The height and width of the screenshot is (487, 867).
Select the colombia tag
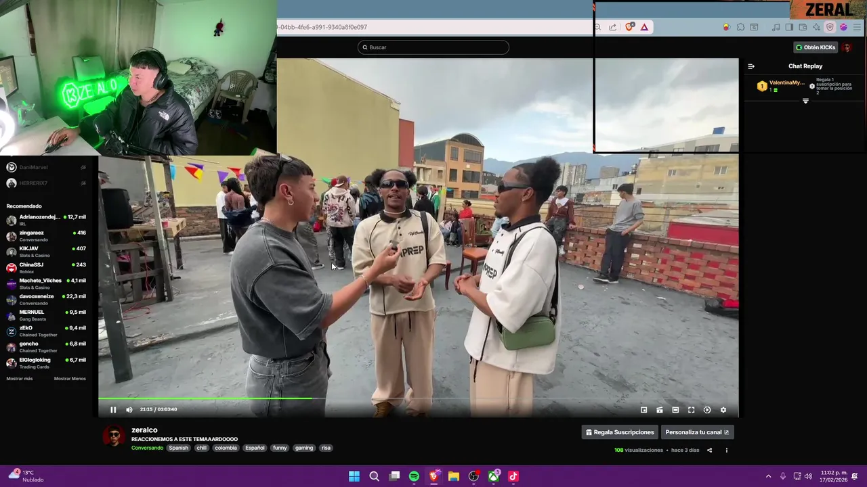coord(226,448)
